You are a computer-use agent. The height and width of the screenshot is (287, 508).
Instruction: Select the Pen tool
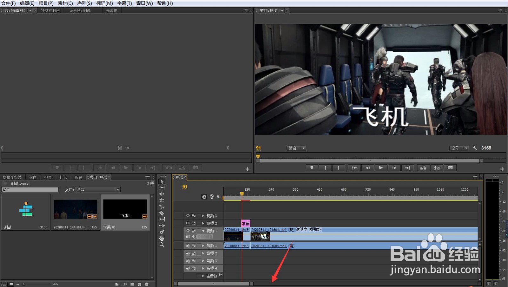[162, 232]
